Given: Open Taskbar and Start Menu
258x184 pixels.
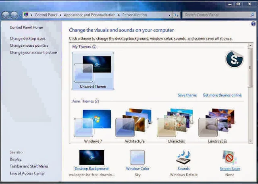Looking at the screenshot, I should (29, 166).
